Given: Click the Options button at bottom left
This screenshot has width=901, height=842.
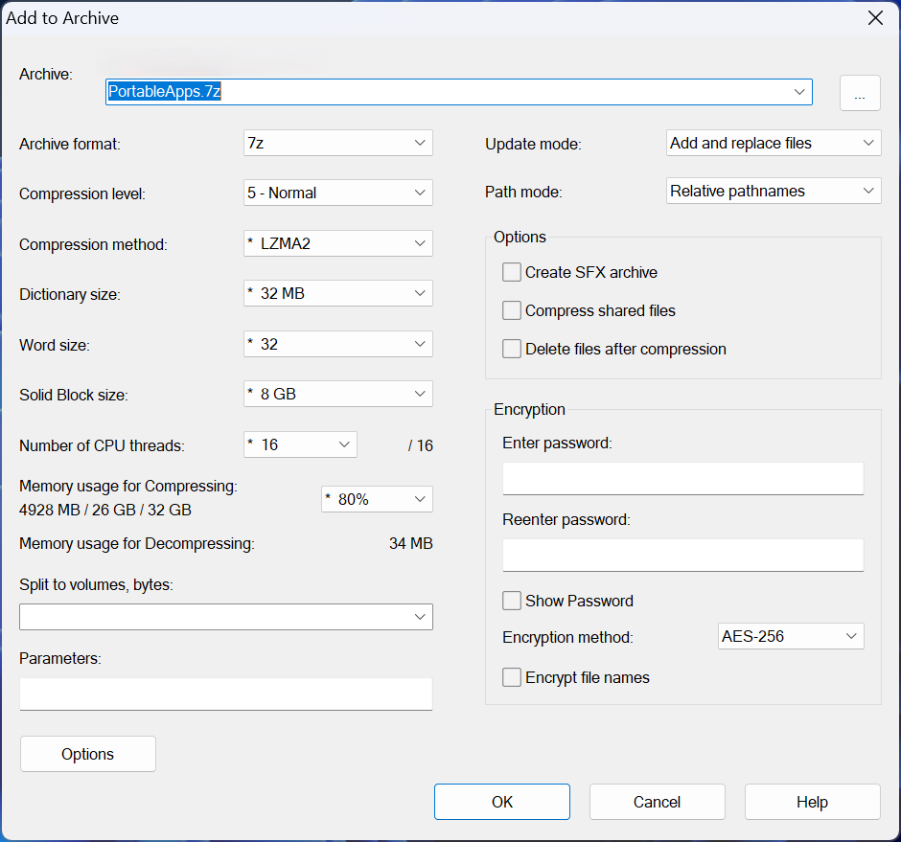Looking at the screenshot, I should [87, 754].
